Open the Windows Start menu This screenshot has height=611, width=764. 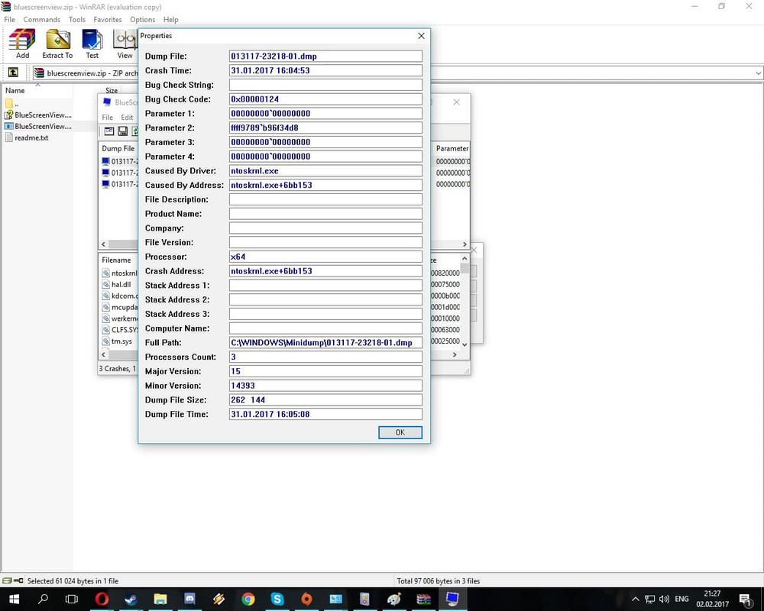(14, 599)
